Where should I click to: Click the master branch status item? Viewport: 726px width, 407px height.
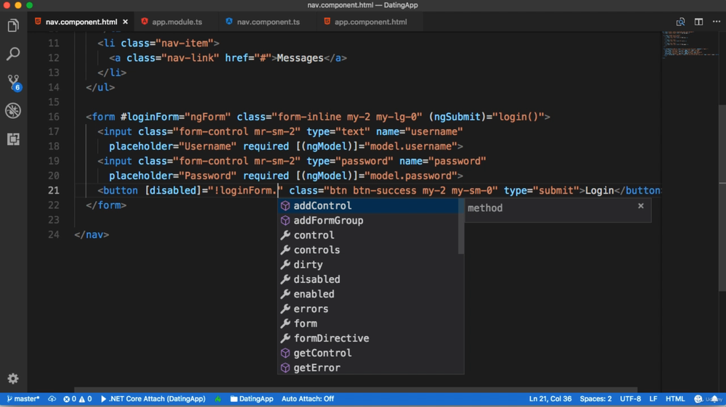(23, 399)
